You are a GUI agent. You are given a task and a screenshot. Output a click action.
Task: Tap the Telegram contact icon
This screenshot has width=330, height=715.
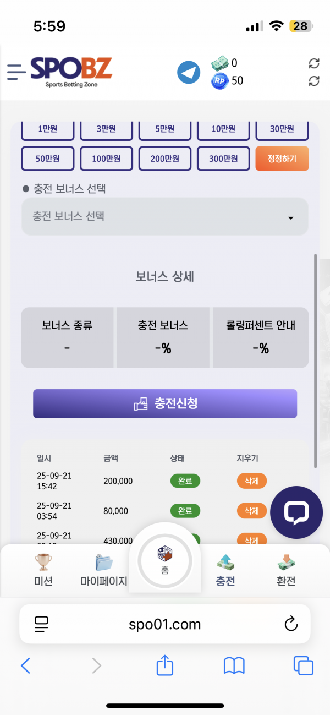coord(189,73)
